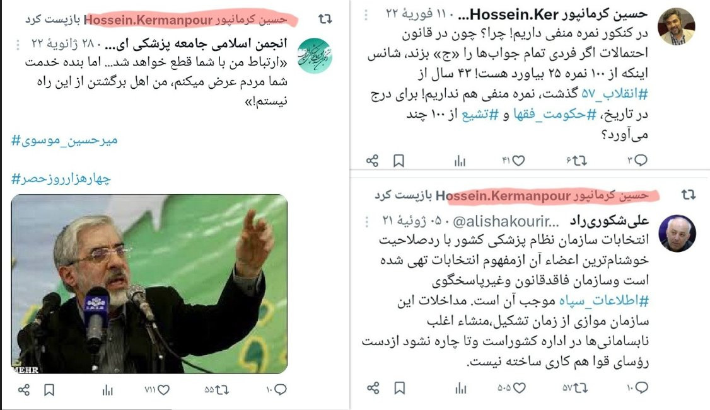View analytics of the konkur negative score tweet
This screenshot has height=410, width=710.
[460, 161]
